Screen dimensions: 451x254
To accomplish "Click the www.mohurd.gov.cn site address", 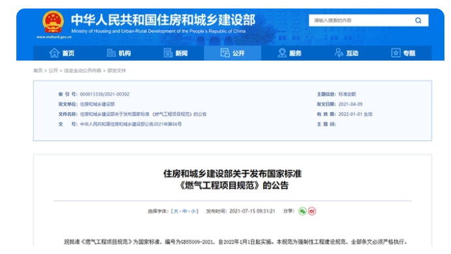I will (54, 37).
